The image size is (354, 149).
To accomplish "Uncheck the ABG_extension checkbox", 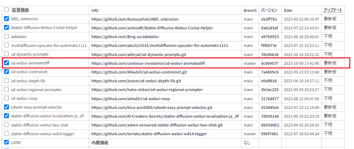I will (x=6, y=19).
